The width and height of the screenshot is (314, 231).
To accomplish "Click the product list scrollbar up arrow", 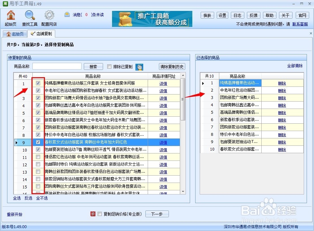I will 183,75.
